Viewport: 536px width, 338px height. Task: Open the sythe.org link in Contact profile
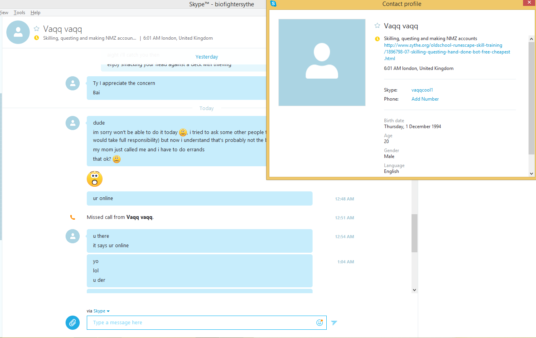point(447,52)
